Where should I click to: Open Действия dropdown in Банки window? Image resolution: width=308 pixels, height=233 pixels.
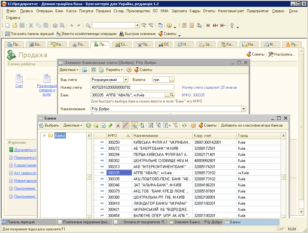(x=72, y=126)
